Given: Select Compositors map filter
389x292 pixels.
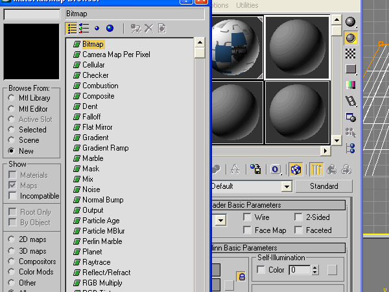Looking at the screenshot, I should tap(11, 262).
